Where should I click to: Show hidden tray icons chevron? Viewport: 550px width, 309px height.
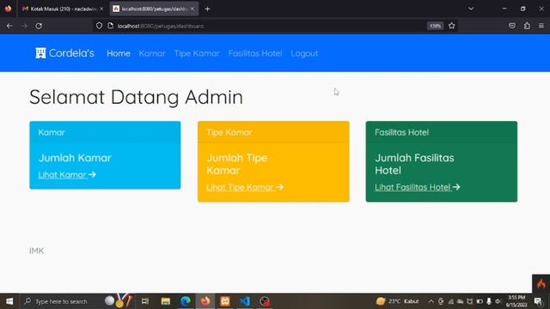431,301
